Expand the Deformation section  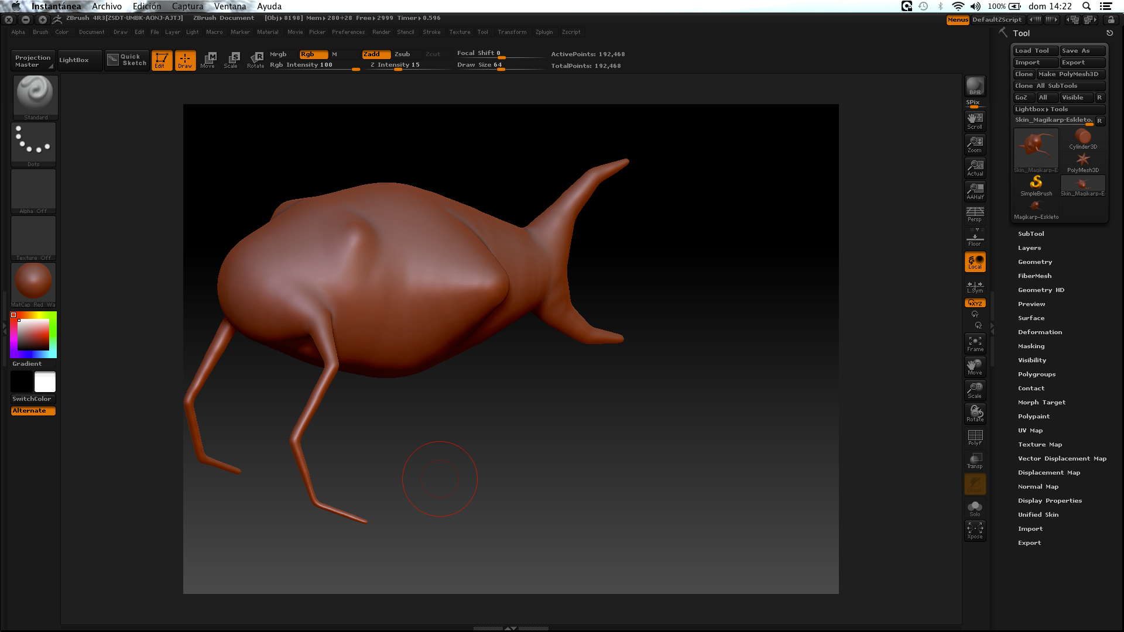tap(1039, 332)
